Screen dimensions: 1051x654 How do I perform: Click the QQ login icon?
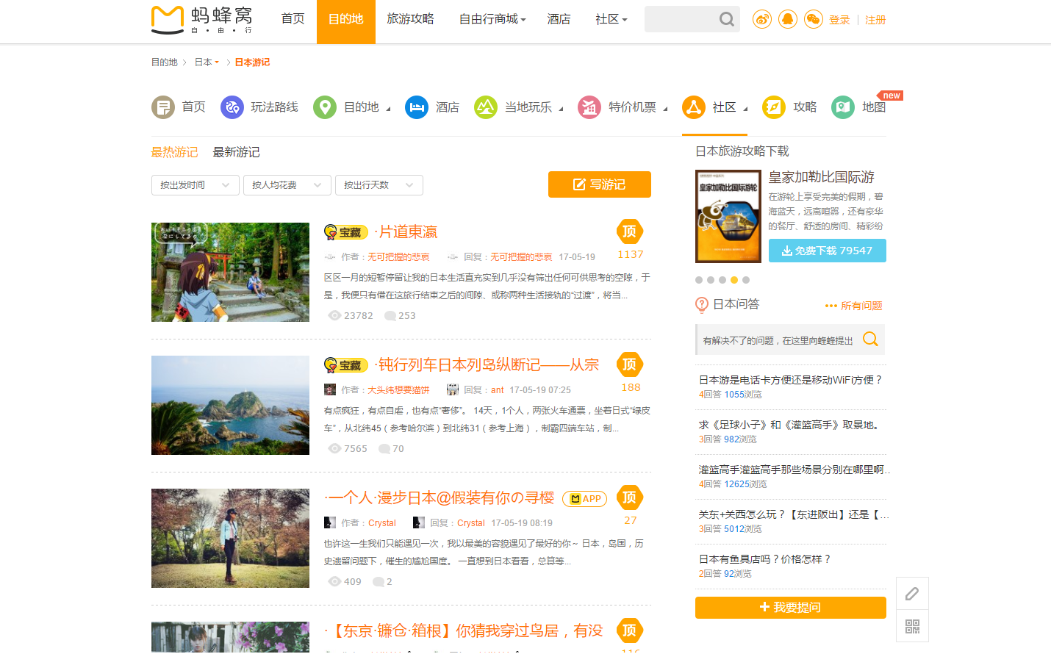click(x=788, y=20)
